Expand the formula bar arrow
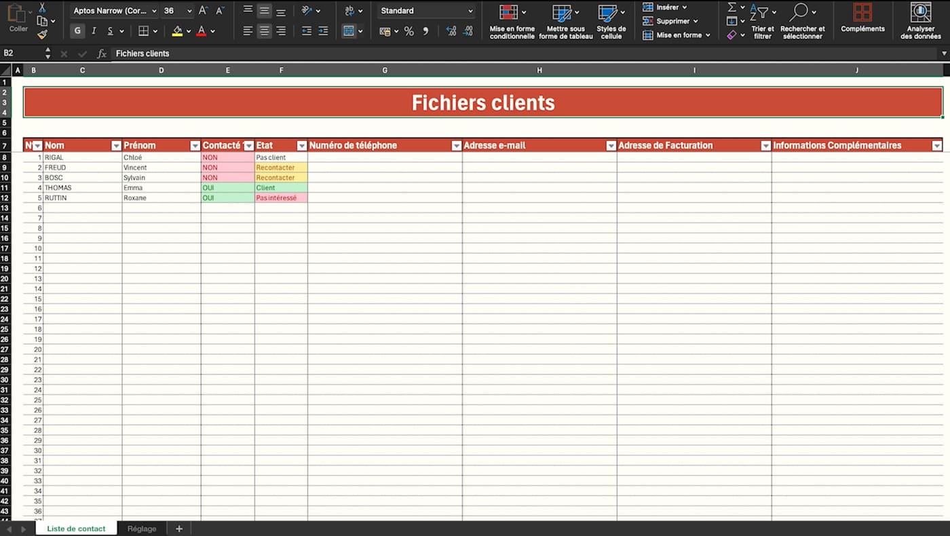Viewport: 950px width, 536px height. click(x=944, y=54)
